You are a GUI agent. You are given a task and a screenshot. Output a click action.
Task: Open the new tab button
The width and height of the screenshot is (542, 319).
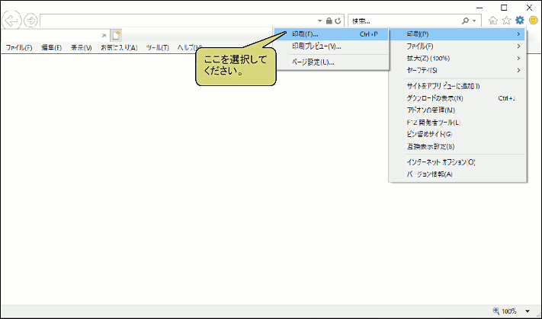[117, 35]
